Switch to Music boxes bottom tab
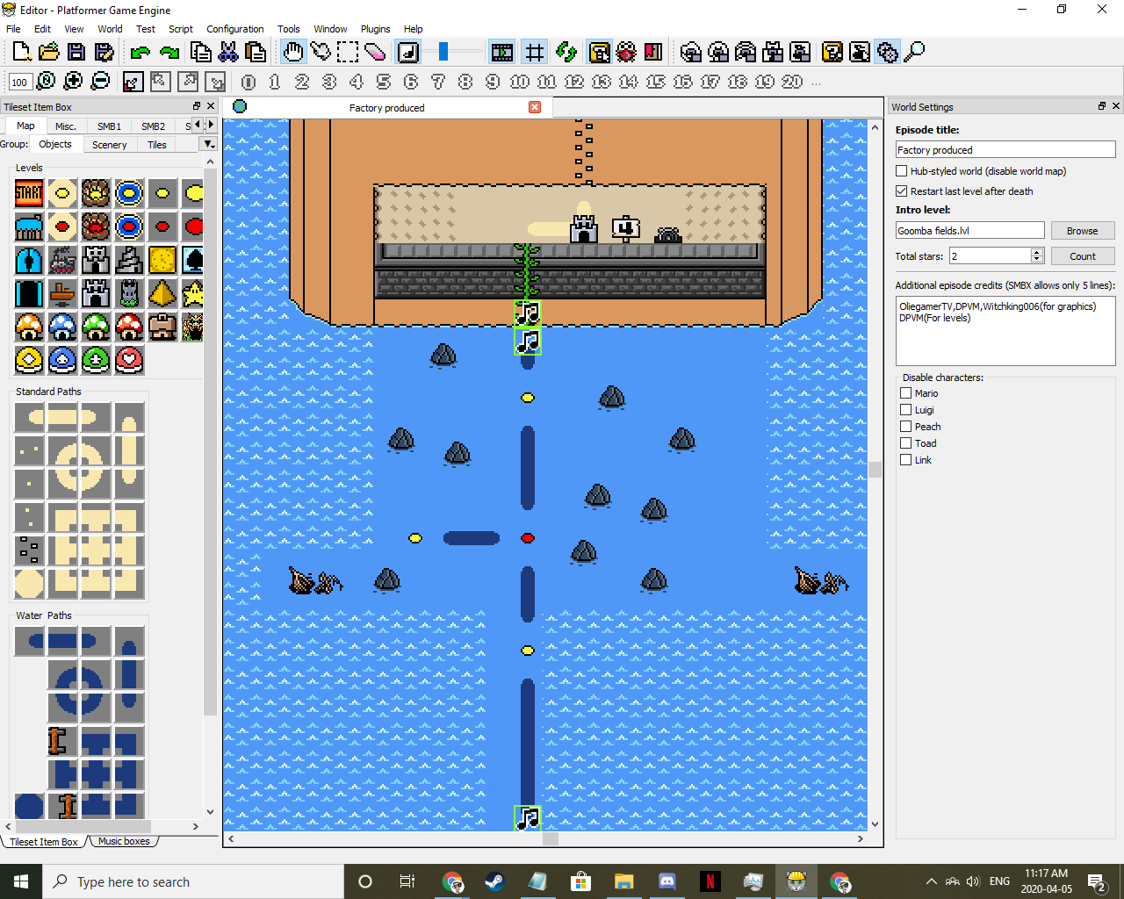The width and height of the screenshot is (1124, 899). click(x=124, y=841)
